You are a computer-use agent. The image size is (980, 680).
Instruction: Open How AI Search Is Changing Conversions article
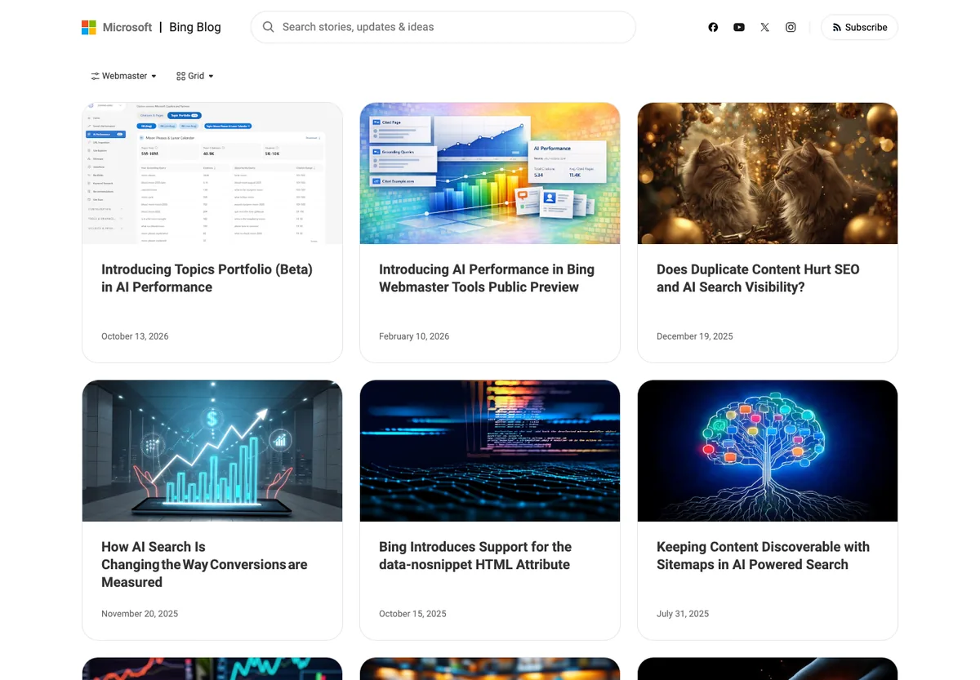[x=204, y=564]
